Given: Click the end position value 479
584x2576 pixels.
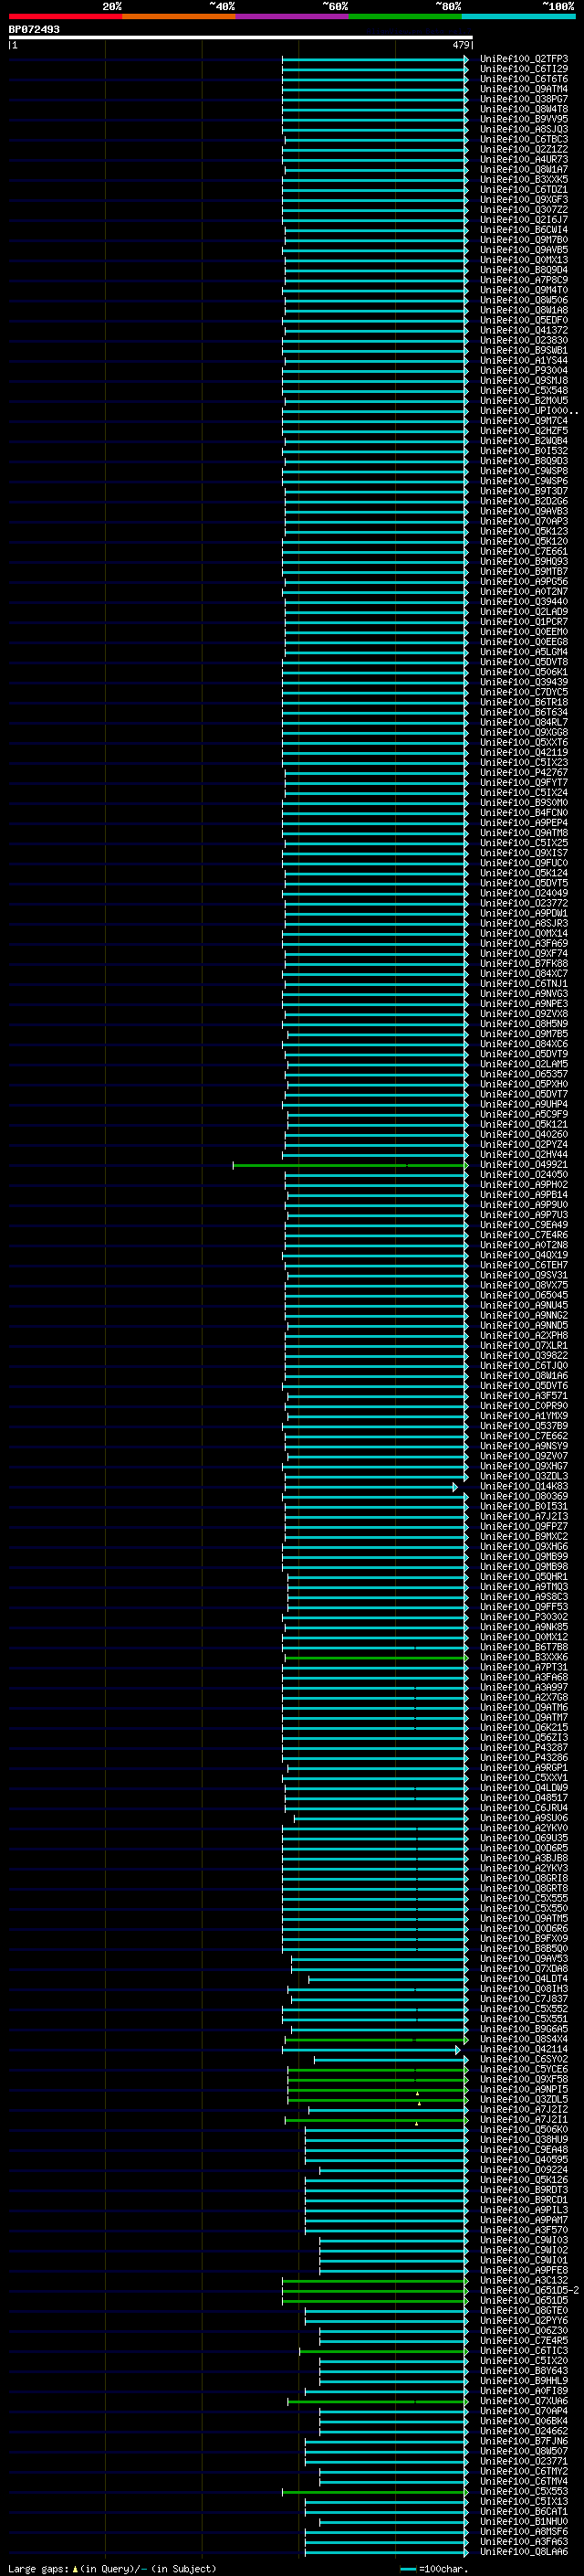Looking at the screenshot, I should click(461, 45).
